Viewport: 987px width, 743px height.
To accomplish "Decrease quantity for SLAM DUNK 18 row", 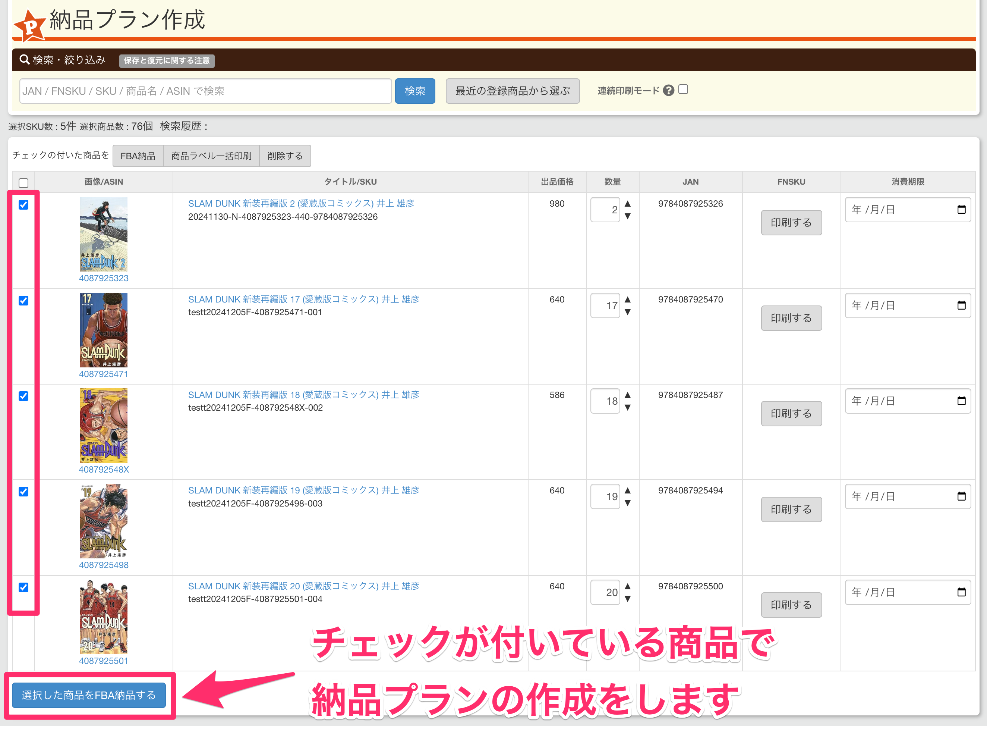I will pyautogui.click(x=627, y=408).
